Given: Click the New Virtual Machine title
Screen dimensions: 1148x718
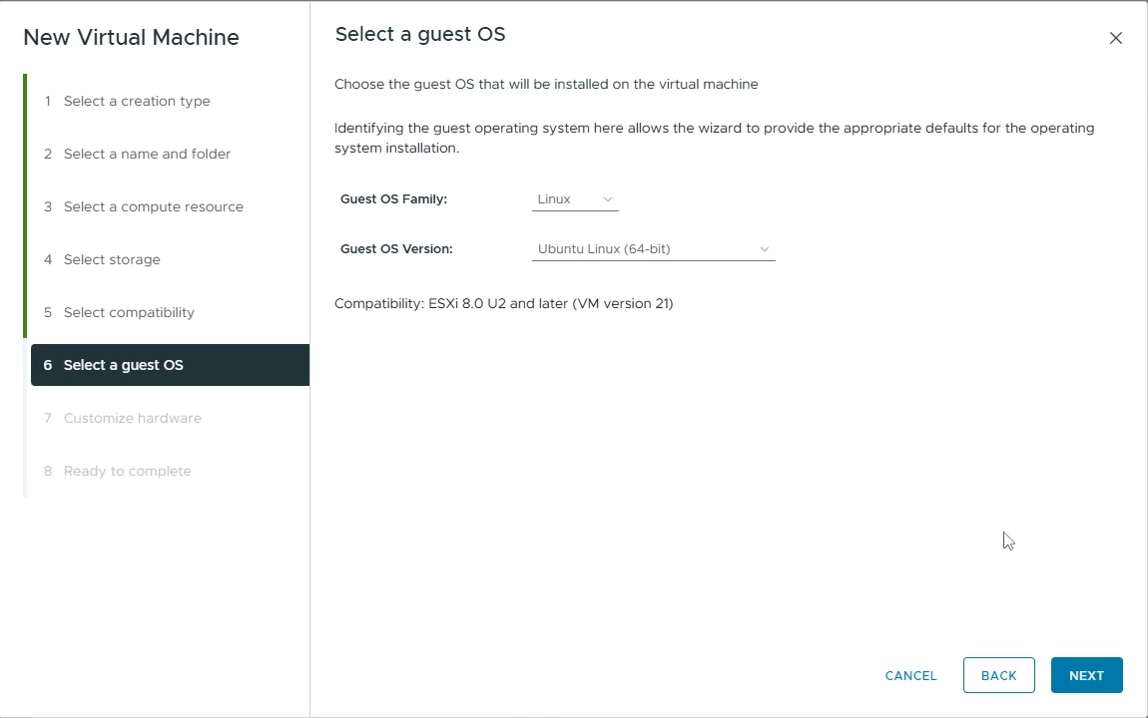Looking at the screenshot, I should [131, 37].
